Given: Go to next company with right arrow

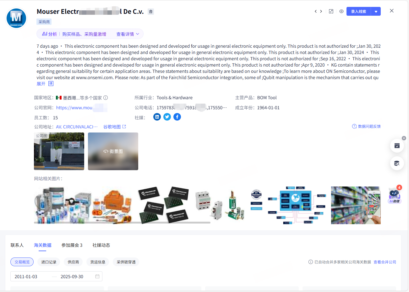Looking at the screenshot, I should tap(321, 11).
